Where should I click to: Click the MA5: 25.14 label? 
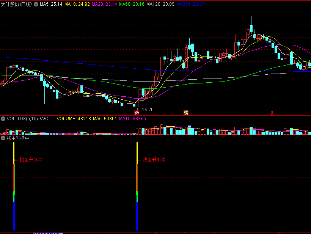coord(51,4)
